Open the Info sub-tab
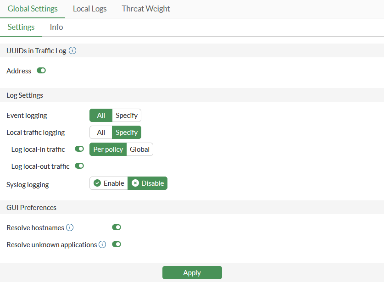This screenshot has height=282, width=384. pyautogui.click(x=56, y=27)
